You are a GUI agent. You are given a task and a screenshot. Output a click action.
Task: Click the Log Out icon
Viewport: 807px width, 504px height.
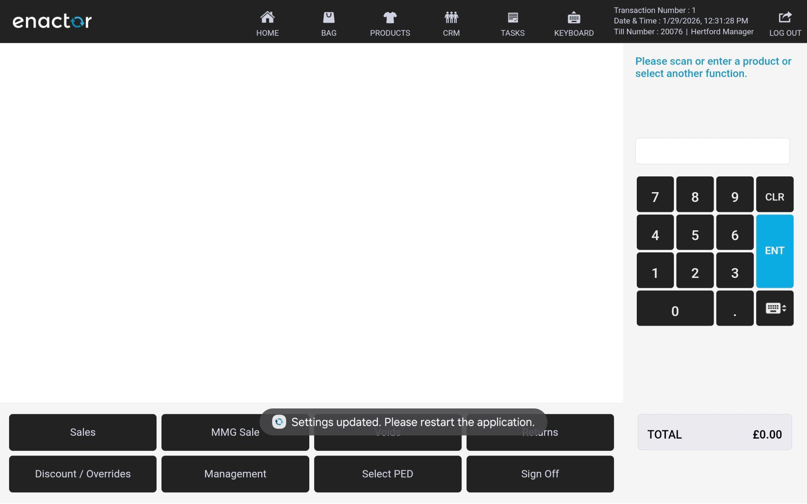pyautogui.click(x=785, y=18)
